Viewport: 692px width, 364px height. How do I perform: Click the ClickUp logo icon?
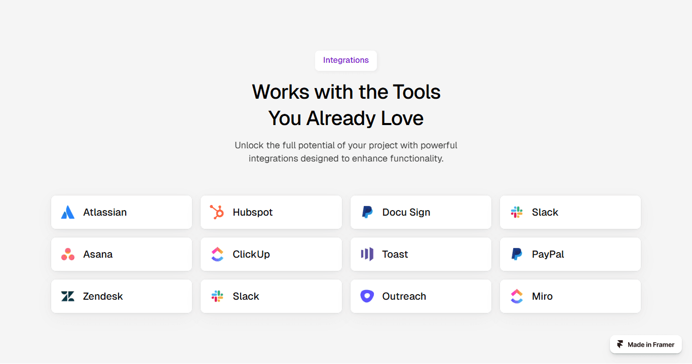[217, 254]
